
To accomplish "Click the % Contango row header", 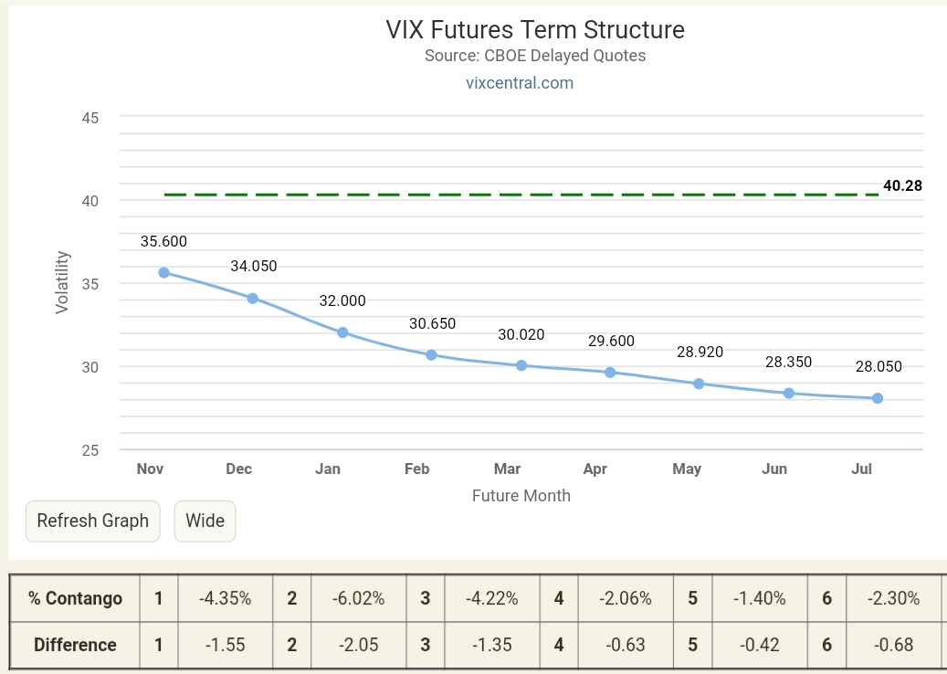I will [75, 599].
